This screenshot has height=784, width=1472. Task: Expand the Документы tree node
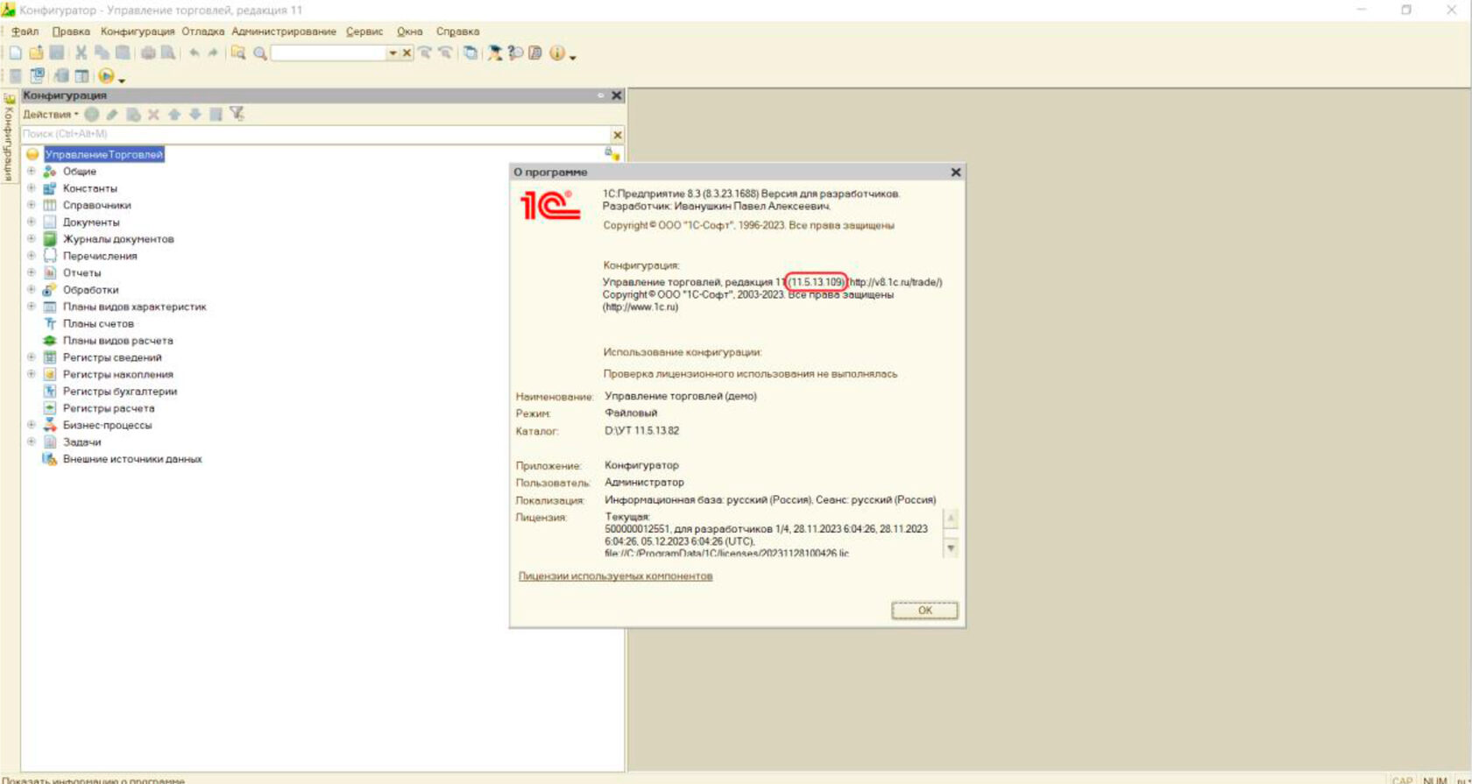tap(32, 222)
